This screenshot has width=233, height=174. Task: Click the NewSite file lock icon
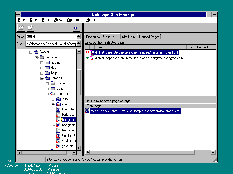point(58,109)
